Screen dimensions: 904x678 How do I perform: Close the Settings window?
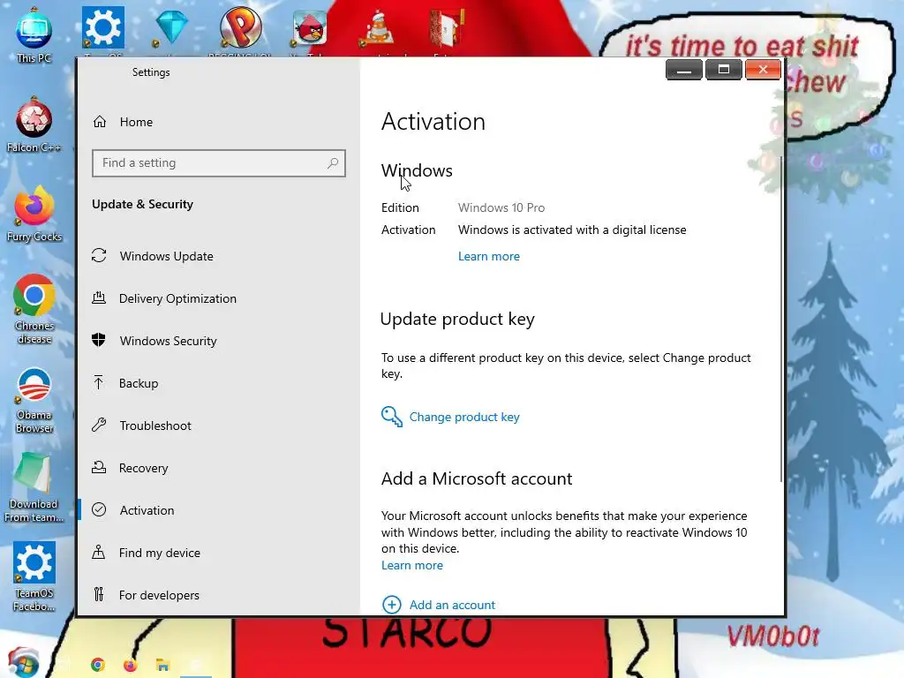(x=763, y=70)
